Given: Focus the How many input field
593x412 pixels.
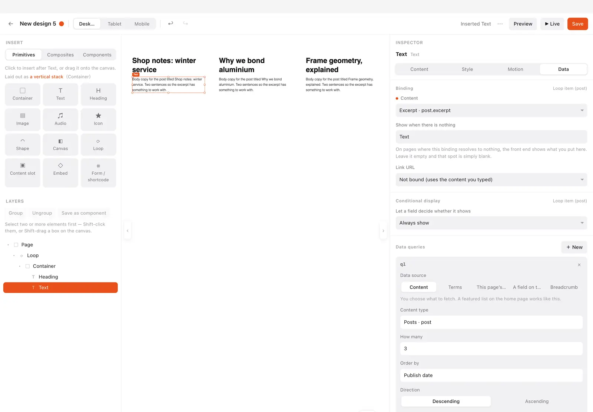Looking at the screenshot, I should [x=491, y=349].
